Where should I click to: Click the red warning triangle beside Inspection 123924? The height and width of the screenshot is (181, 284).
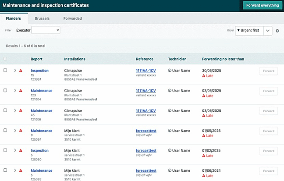pyautogui.click(x=21, y=71)
